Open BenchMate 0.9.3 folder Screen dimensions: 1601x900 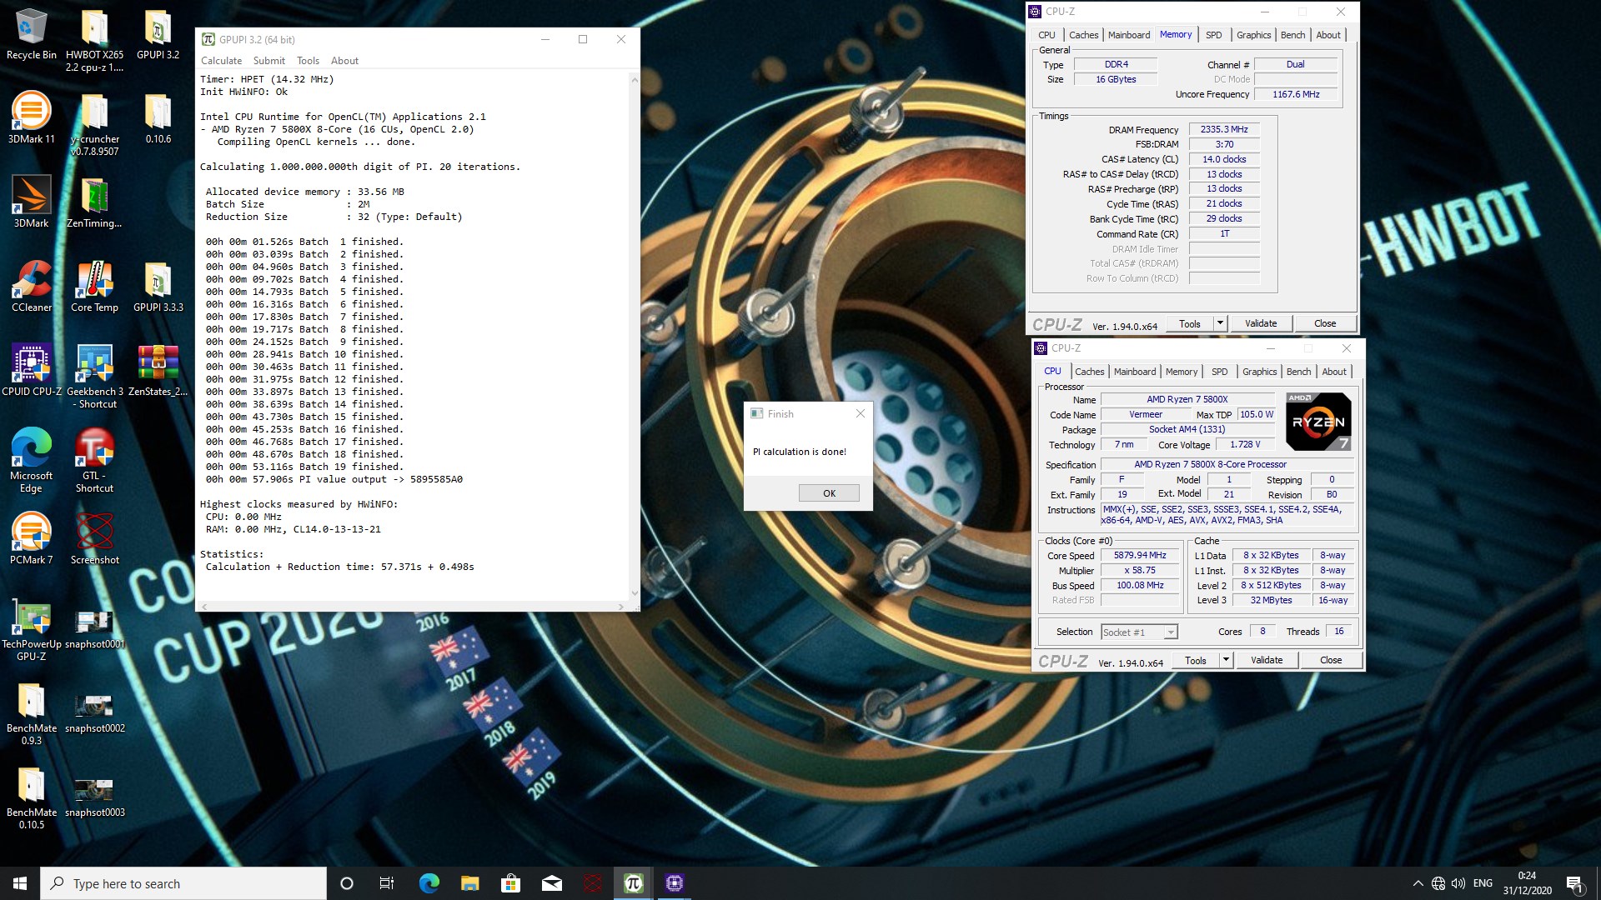32,713
